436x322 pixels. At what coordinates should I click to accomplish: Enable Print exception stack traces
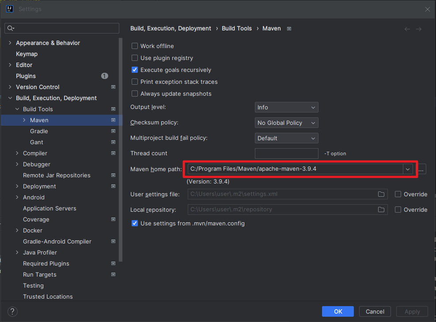[135, 82]
